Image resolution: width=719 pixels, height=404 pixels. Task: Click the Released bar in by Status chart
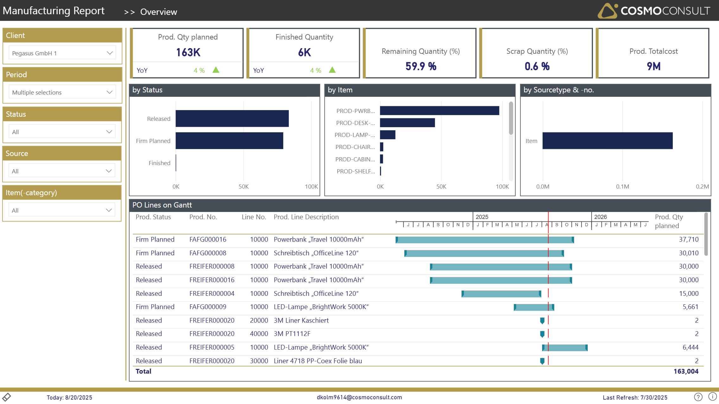click(232, 118)
